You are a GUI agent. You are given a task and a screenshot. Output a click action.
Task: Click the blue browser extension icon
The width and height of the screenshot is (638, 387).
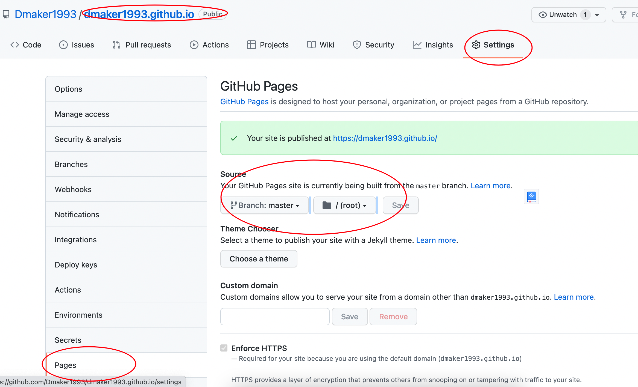[x=531, y=197]
